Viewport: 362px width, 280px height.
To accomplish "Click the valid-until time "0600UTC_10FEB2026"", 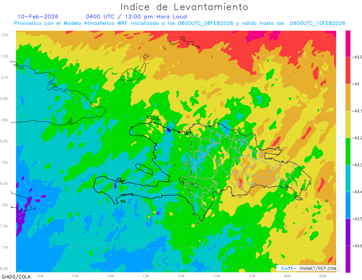I will point(317,23).
